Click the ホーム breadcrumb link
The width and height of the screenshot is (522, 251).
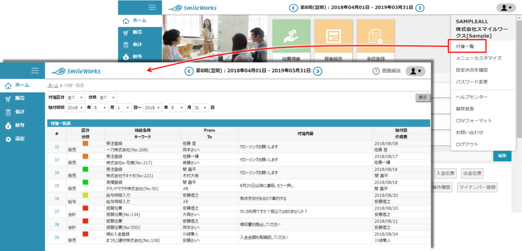pyautogui.click(x=53, y=86)
